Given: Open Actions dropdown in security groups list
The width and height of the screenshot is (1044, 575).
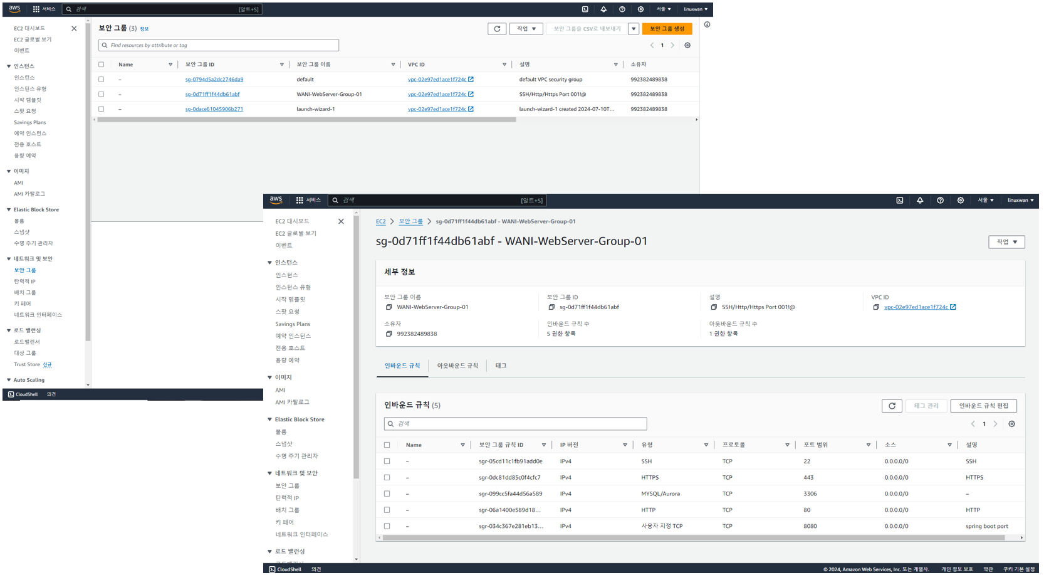Looking at the screenshot, I should [x=526, y=29].
